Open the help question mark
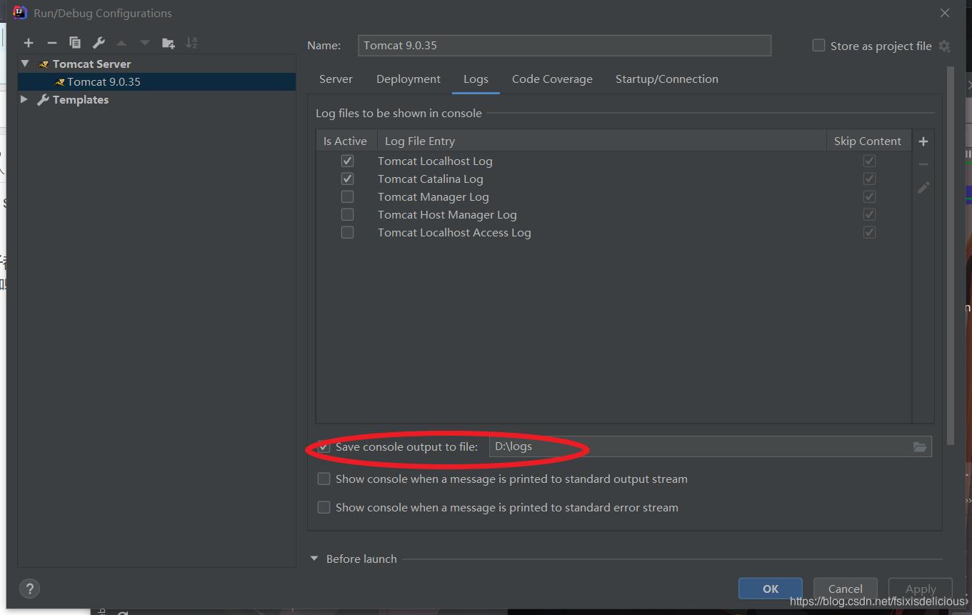 pos(29,589)
